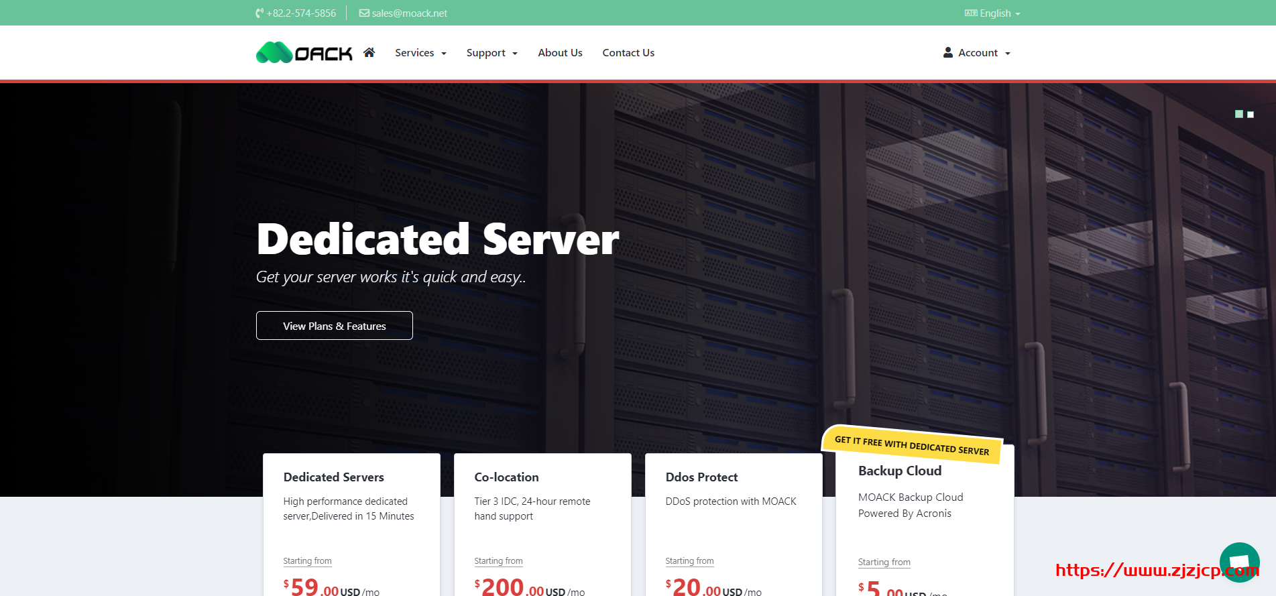Click the email envelope icon
This screenshot has height=596, width=1276.
(x=364, y=13)
